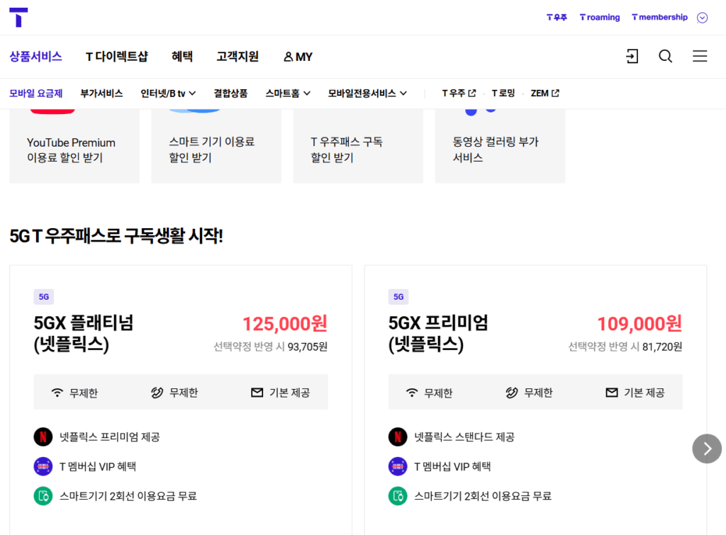The width and height of the screenshot is (726, 535).
Task: Click 125,000원 price
Action: 285,324
